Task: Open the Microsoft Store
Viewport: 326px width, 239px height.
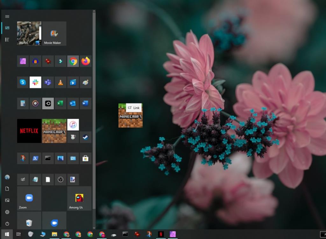Action: [85, 158]
